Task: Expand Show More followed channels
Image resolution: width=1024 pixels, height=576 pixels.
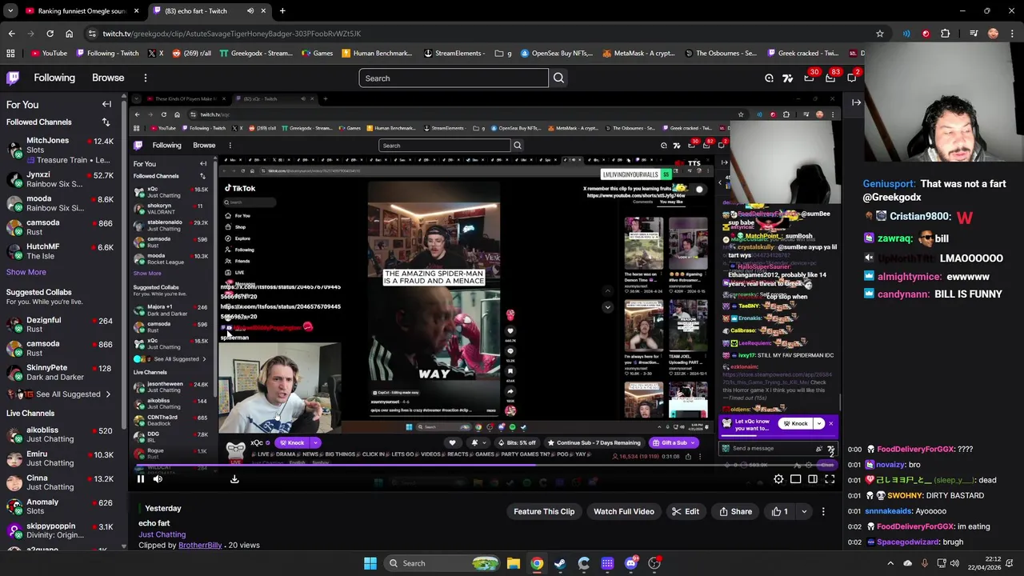Action: pos(26,272)
